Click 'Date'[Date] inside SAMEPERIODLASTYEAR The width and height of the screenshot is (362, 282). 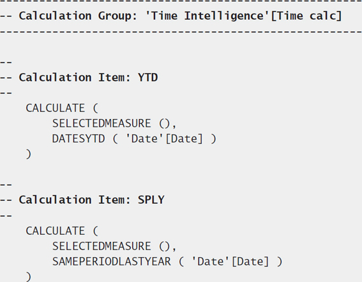click(230, 262)
